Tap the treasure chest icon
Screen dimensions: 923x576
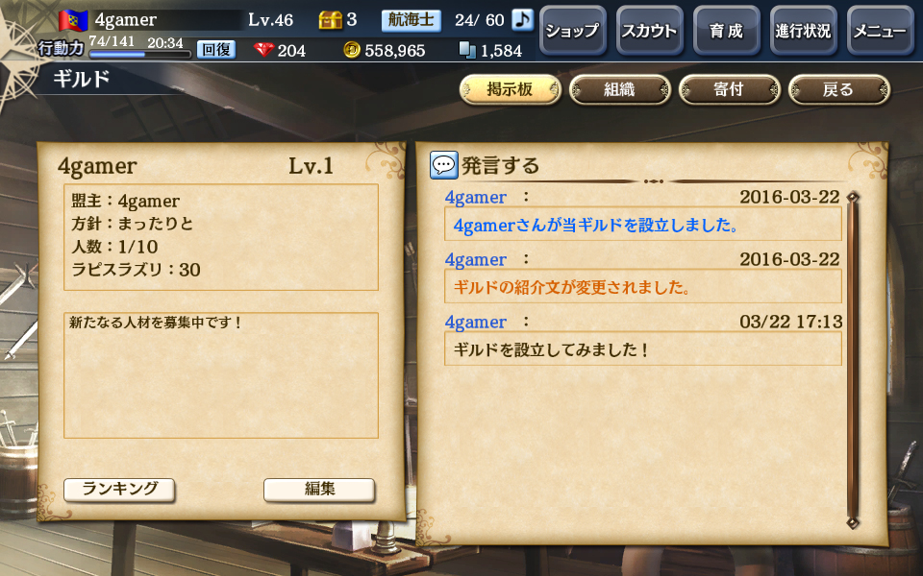(x=330, y=20)
